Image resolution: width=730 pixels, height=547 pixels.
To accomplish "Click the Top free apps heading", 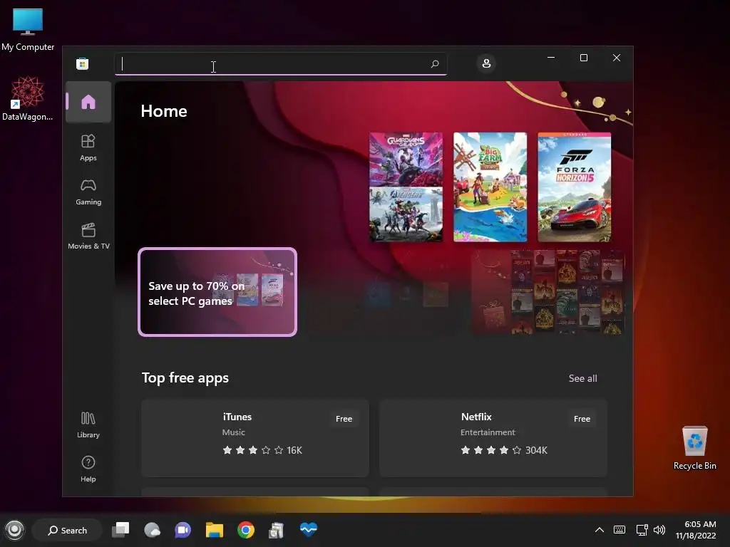I will pyautogui.click(x=185, y=377).
